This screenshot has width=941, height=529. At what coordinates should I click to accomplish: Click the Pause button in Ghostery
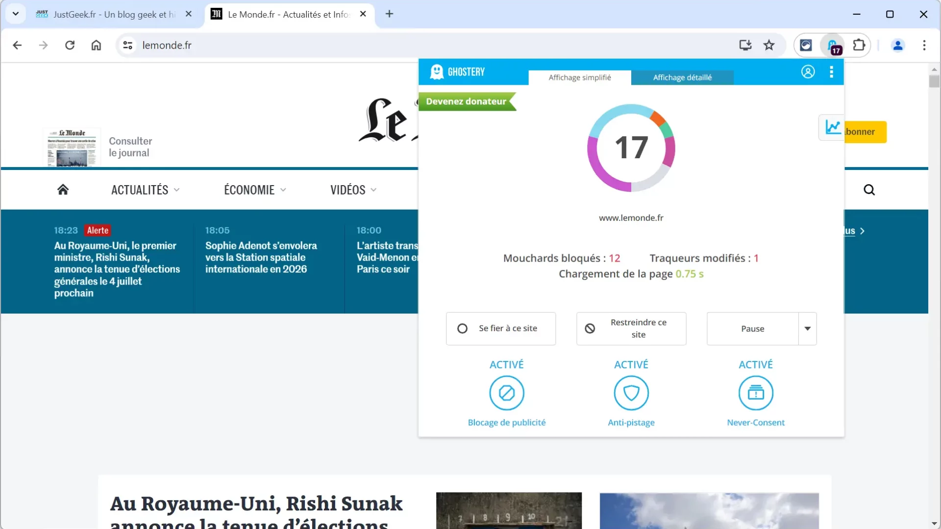coord(752,329)
